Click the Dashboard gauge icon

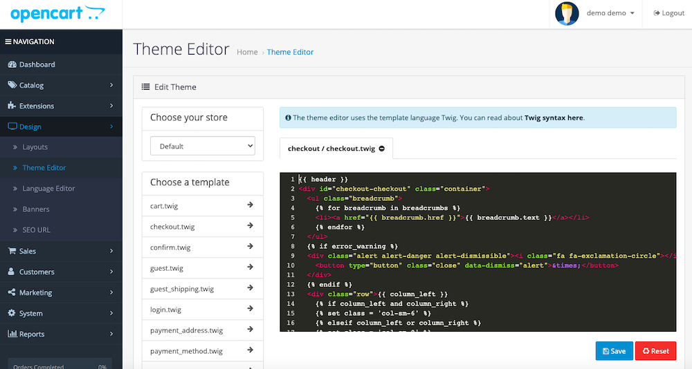[12, 64]
